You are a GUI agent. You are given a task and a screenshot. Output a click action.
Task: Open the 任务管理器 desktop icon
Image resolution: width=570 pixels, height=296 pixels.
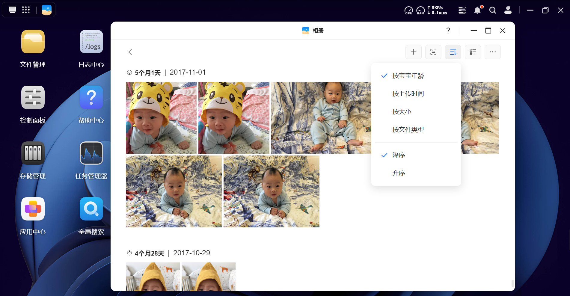(x=91, y=153)
